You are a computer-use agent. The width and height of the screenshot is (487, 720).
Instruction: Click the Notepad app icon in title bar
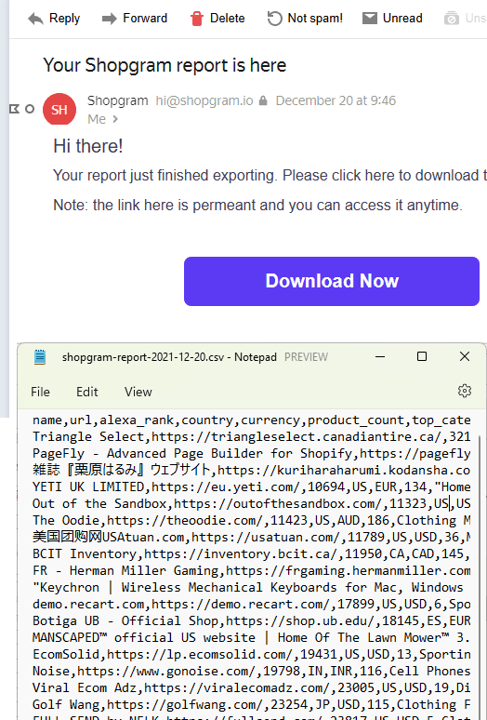tap(40, 357)
